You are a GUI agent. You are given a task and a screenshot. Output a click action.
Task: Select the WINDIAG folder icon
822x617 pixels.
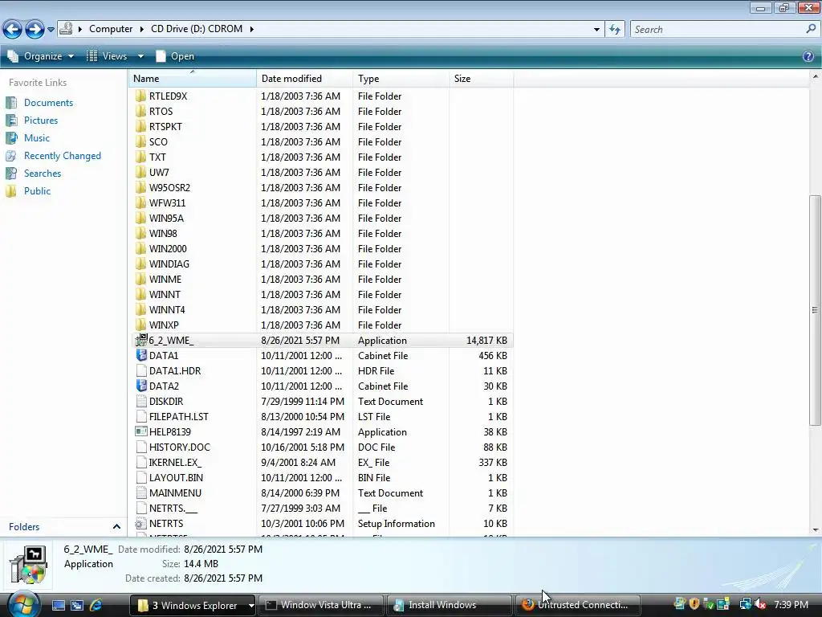click(x=140, y=264)
